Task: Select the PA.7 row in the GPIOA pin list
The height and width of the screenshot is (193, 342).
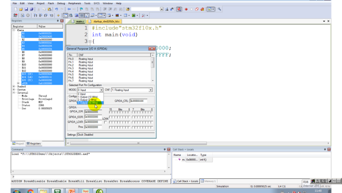Action: tap(109, 81)
